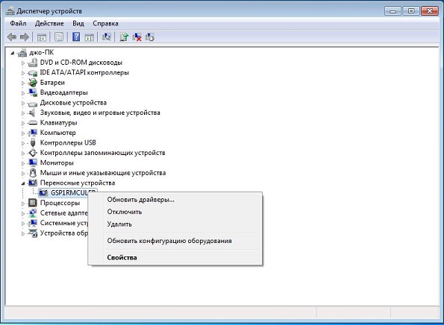Click the Uninstall device red X icon

click(137, 37)
